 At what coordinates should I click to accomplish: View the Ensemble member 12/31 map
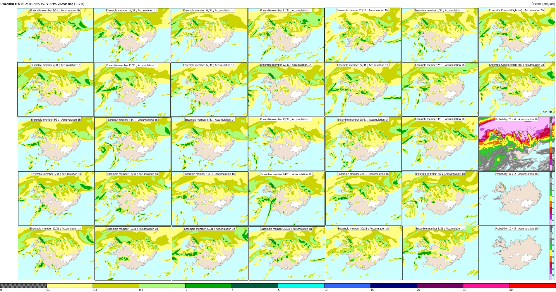132,90
